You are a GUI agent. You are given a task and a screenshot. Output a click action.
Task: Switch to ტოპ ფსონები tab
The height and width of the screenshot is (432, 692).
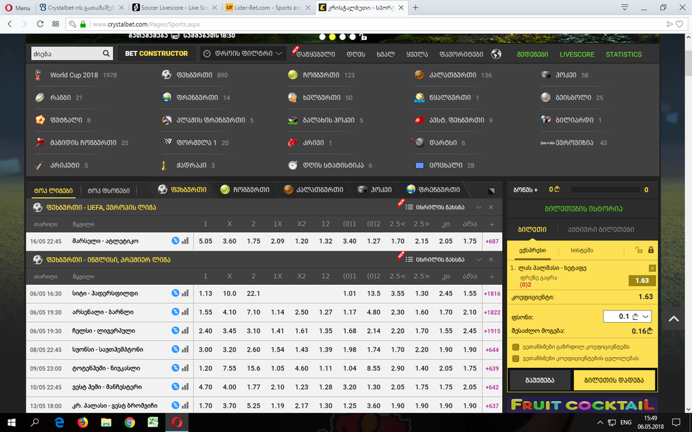[109, 190]
